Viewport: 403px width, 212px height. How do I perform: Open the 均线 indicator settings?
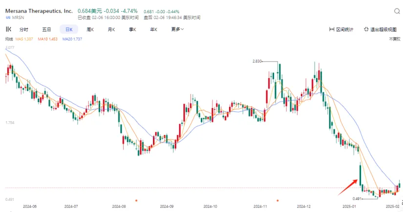coord(9,39)
